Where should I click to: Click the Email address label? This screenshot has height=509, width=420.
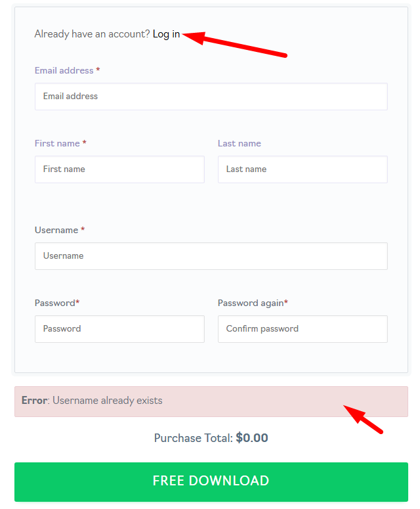(x=64, y=70)
